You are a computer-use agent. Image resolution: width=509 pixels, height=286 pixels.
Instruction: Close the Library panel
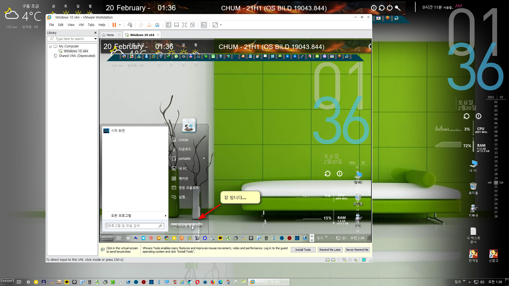(x=95, y=33)
